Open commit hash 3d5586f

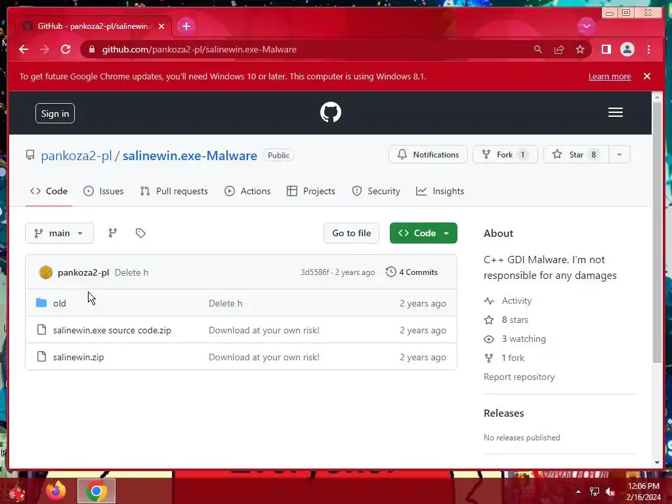point(314,272)
